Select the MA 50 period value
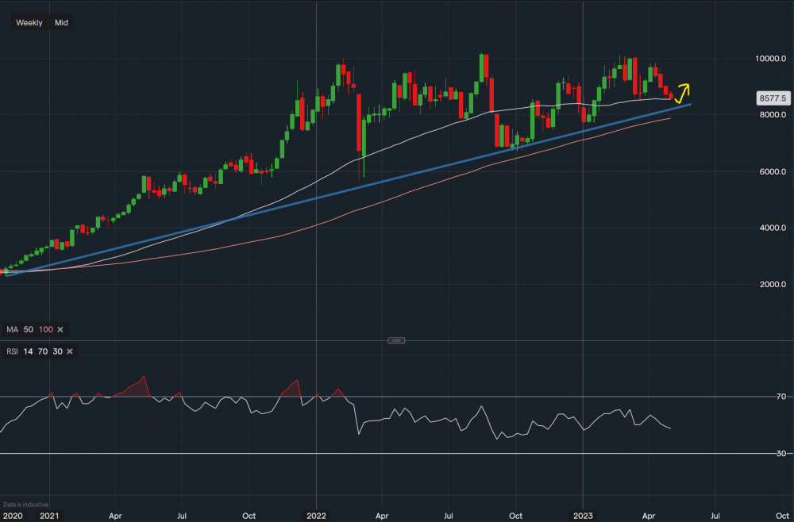This screenshot has height=522, width=794. click(29, 329)
